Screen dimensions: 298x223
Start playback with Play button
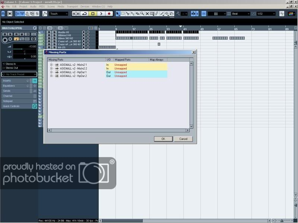[x=101, y=14]
